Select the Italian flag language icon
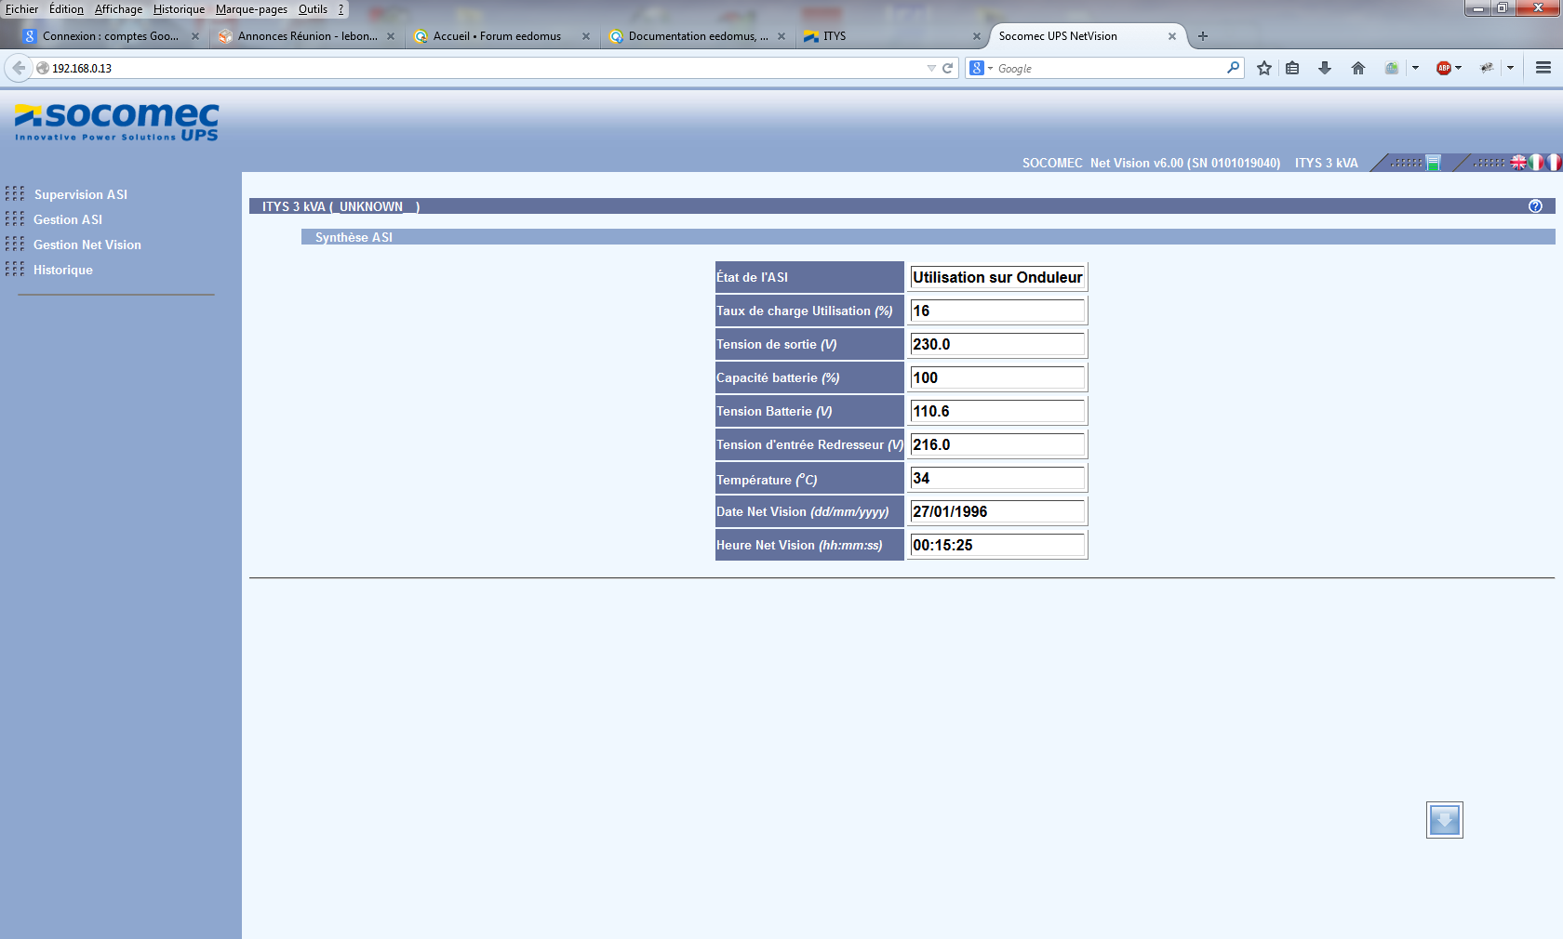 pos(1536,163)
